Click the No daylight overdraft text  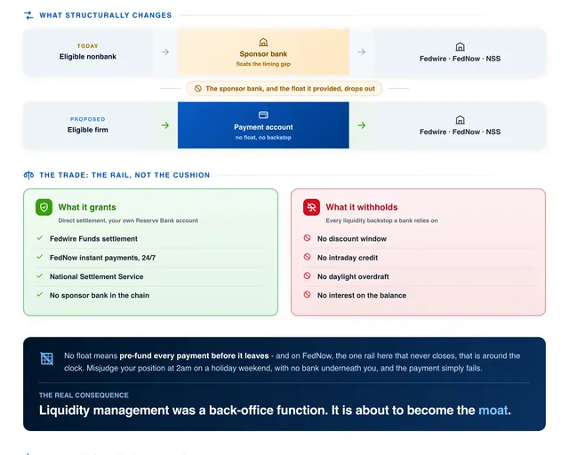click(353, 276)
